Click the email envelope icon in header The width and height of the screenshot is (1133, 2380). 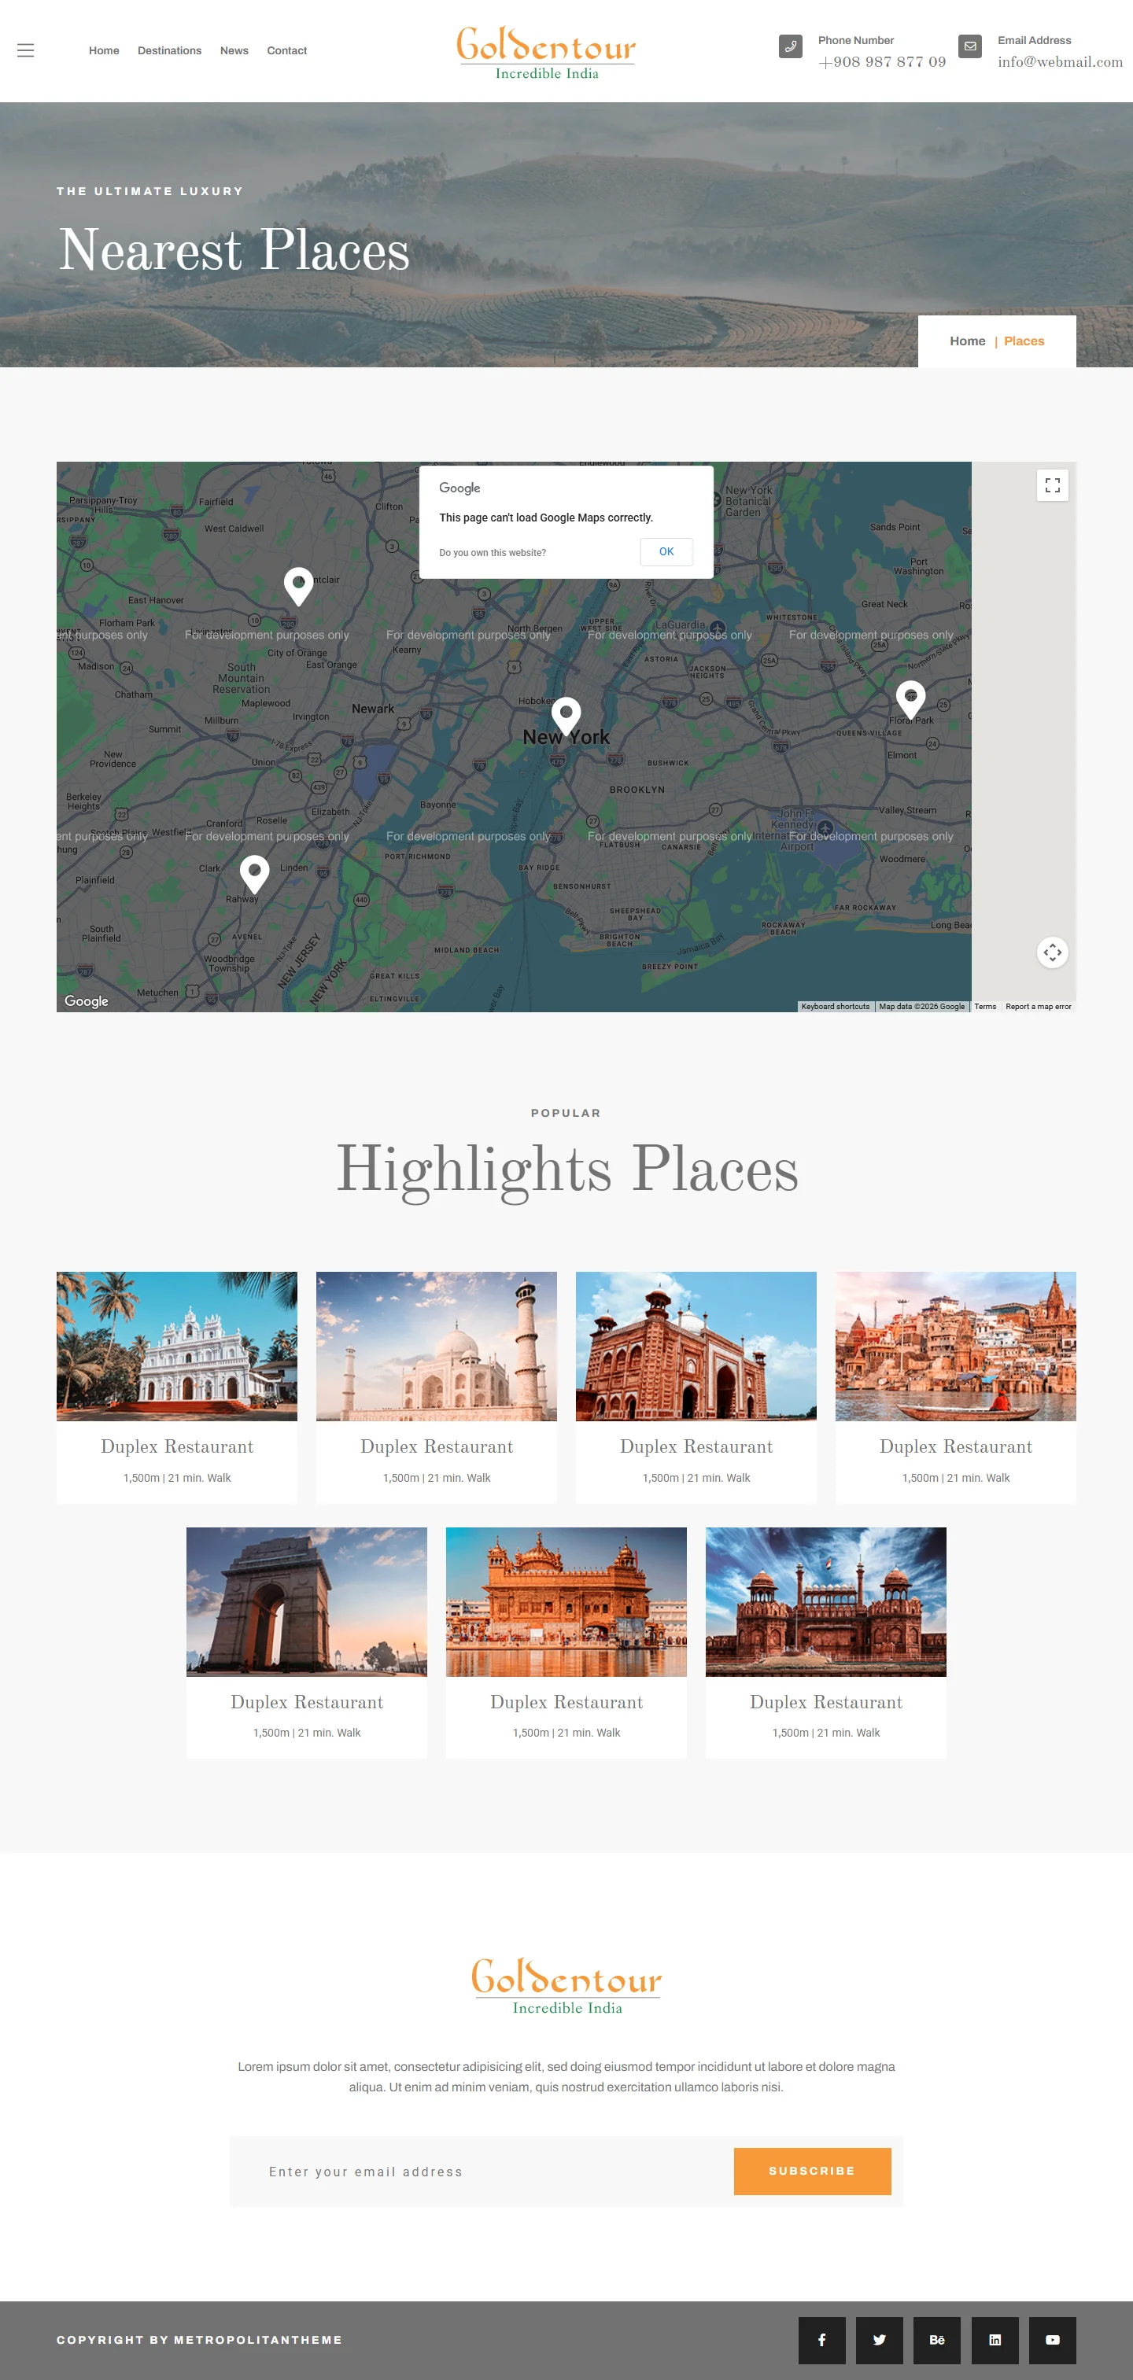(x=969, y=46)
